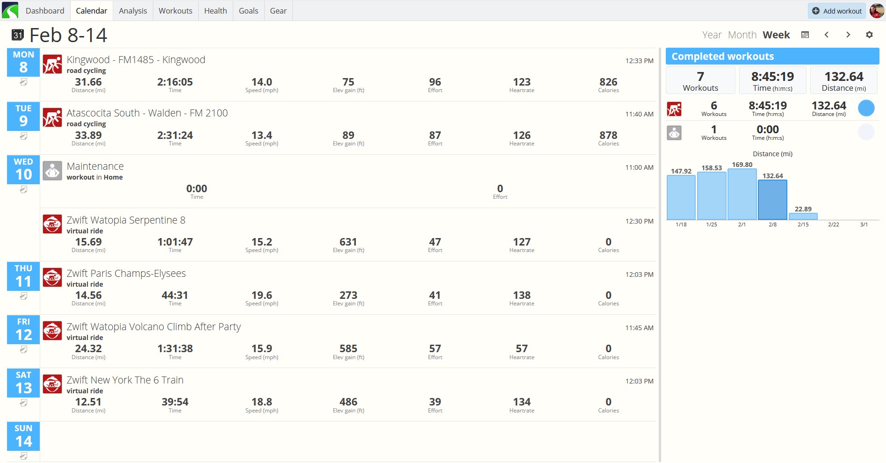886x463 pixels.
Task: Select the Calendar tab
Action: pos(92,11)
